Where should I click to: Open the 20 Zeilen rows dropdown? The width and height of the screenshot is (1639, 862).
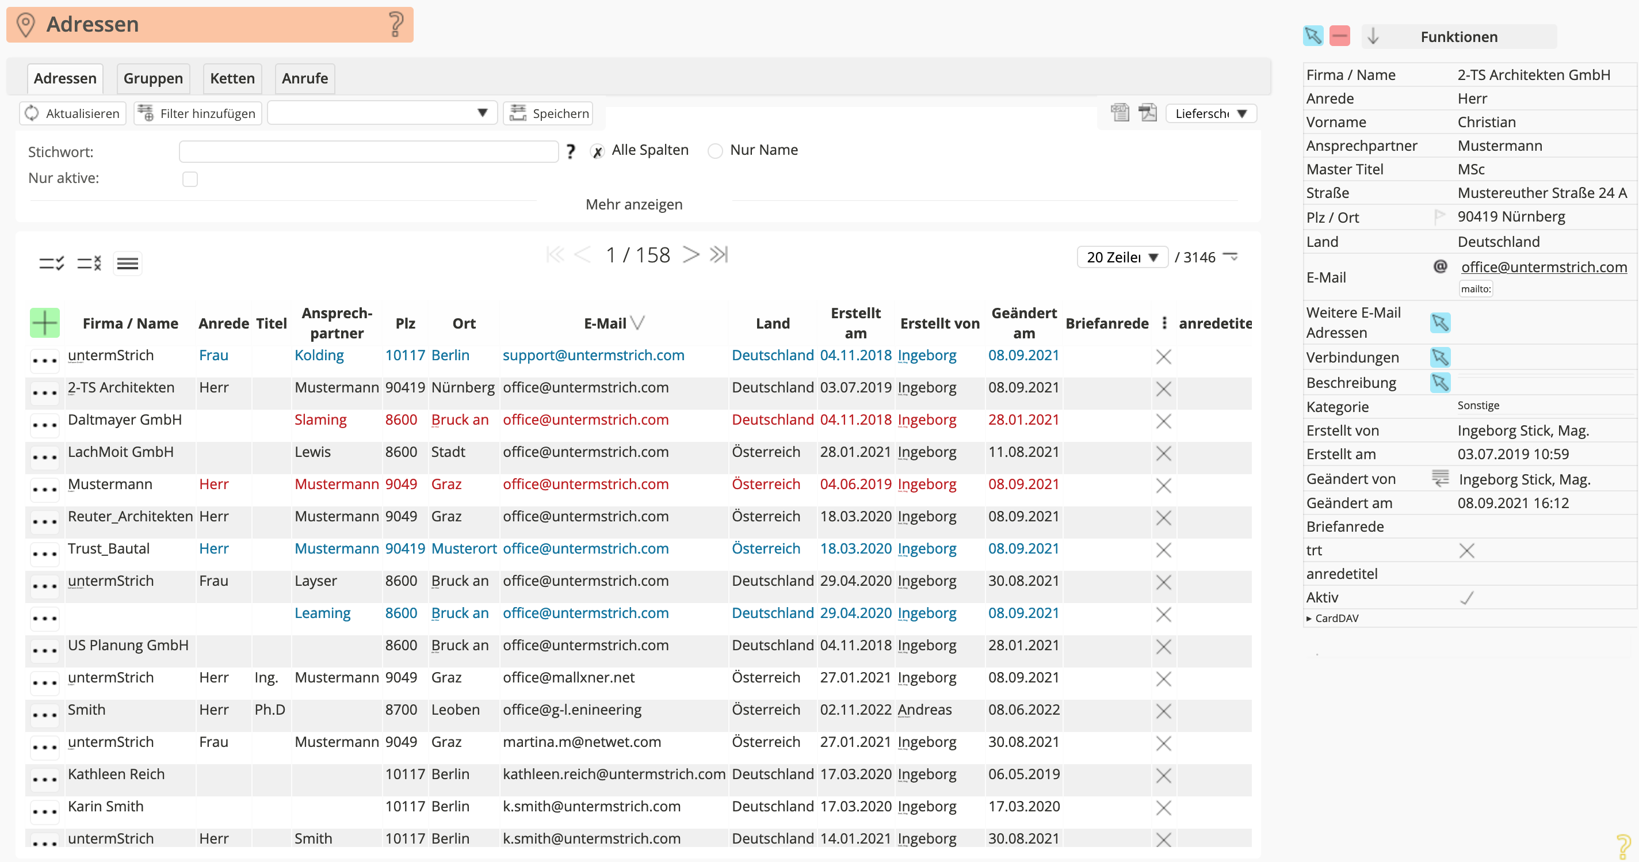(x=1122, y=257)
